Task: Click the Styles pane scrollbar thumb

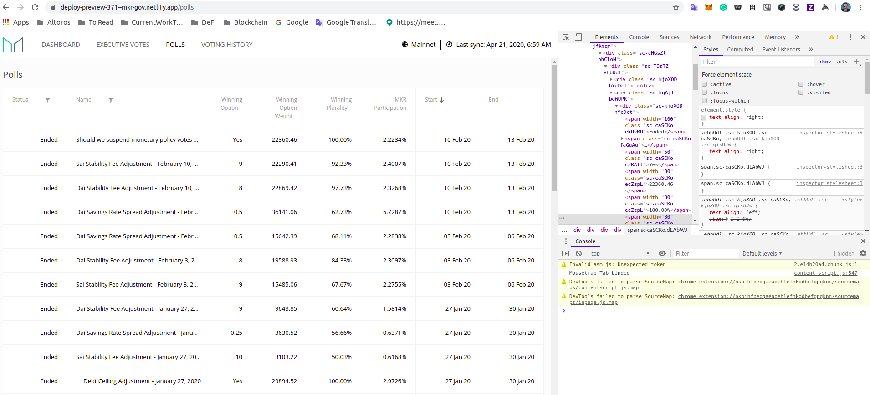Action: [866, 78]
